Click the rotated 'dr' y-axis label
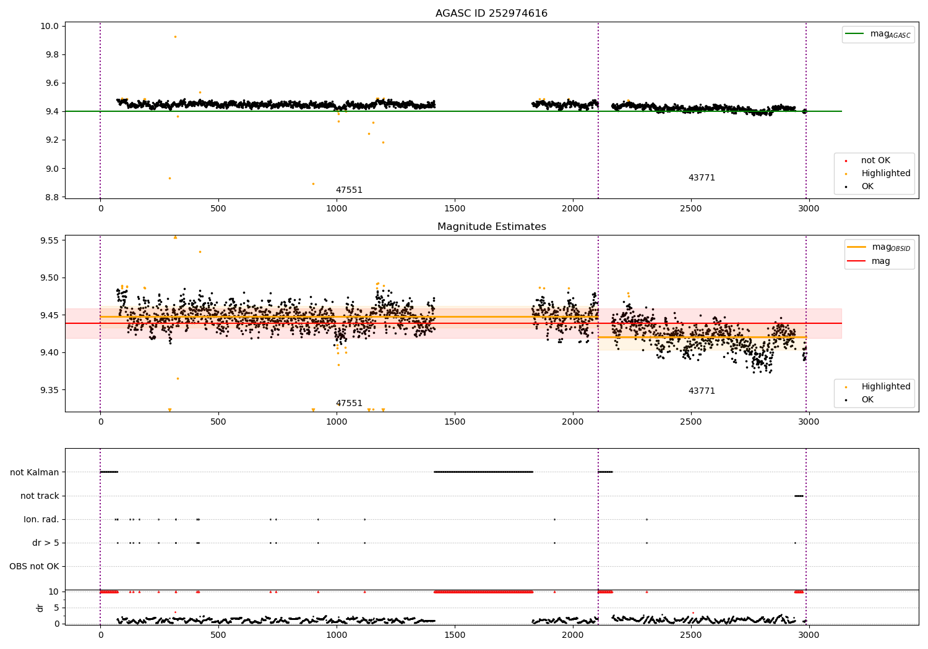Viewport: 928px width, 649px height. point(40,608)
